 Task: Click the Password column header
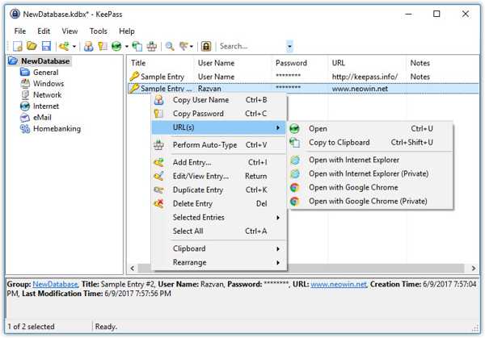pyautogui.click(x=299, y=63)
